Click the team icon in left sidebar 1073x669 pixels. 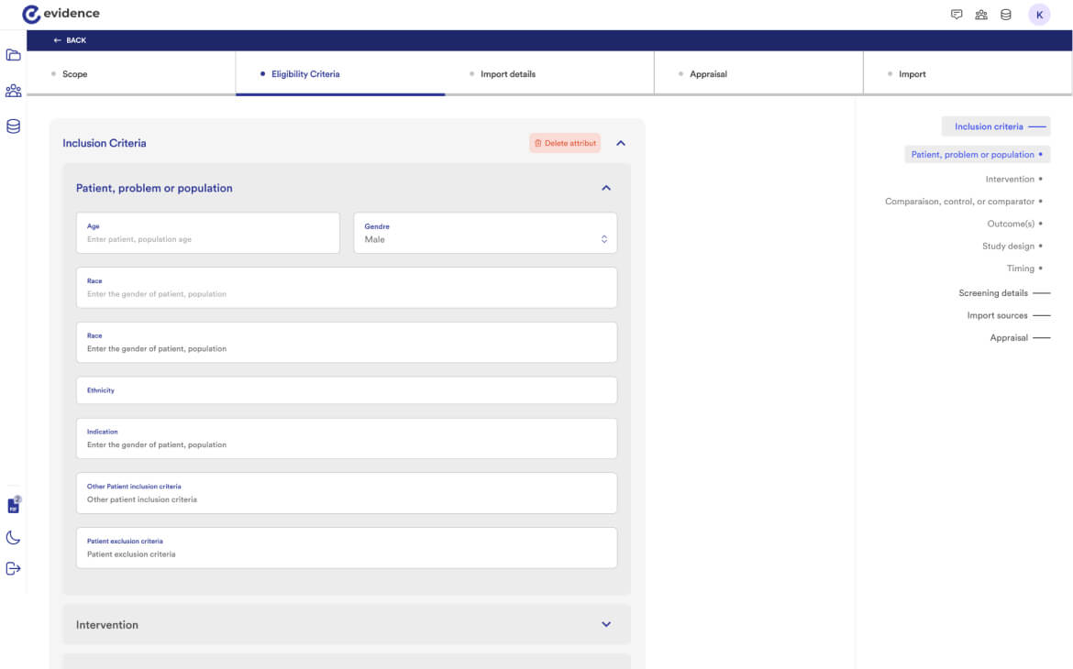(x=13, y=91)
